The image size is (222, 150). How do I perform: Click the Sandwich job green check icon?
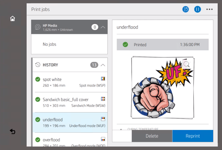coord(38,99)
